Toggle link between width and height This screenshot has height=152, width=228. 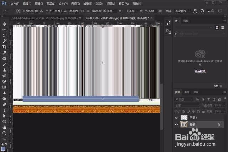tap(82, 11)
